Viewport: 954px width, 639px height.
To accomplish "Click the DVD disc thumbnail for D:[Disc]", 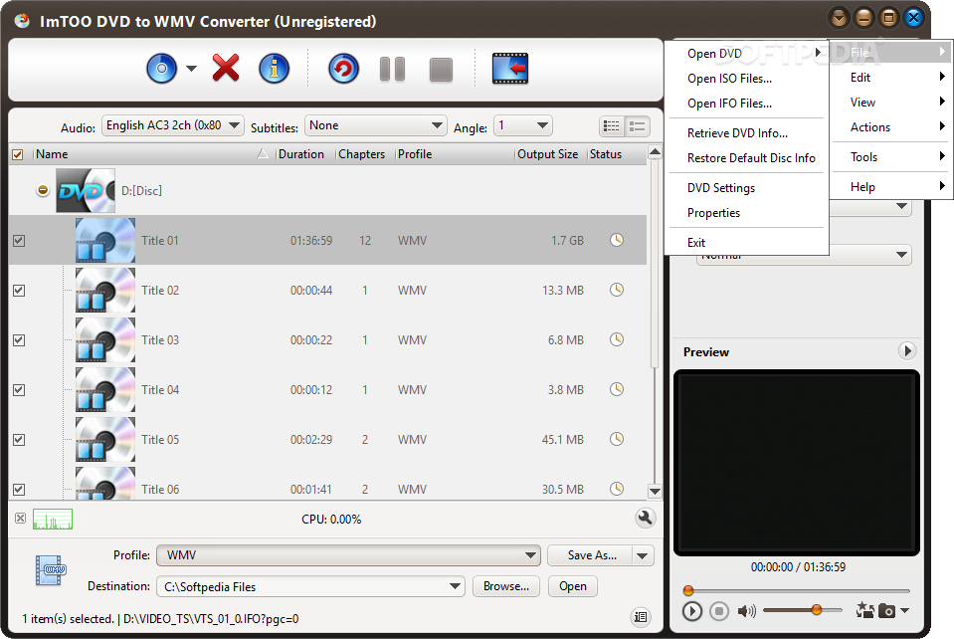I will pos(86,190).
